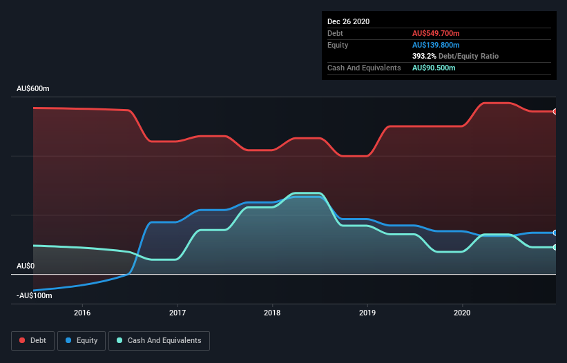This screenshot has height=363, width=567.
Task: Select the red Debt endpoint marker
Action: coord(555,112)
